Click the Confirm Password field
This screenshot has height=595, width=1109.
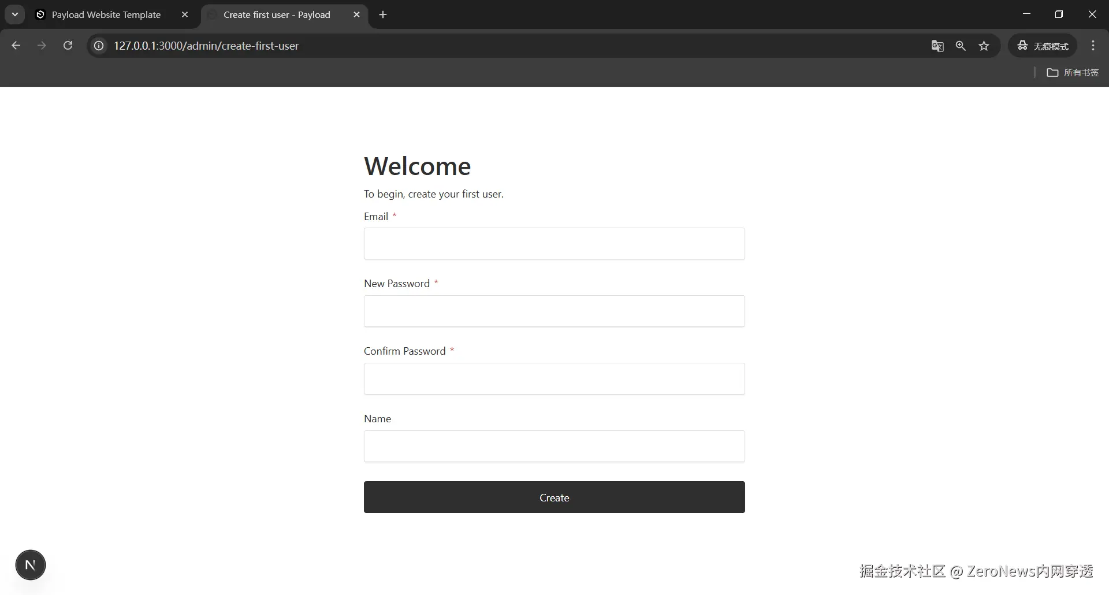click(x=554, y=379)
